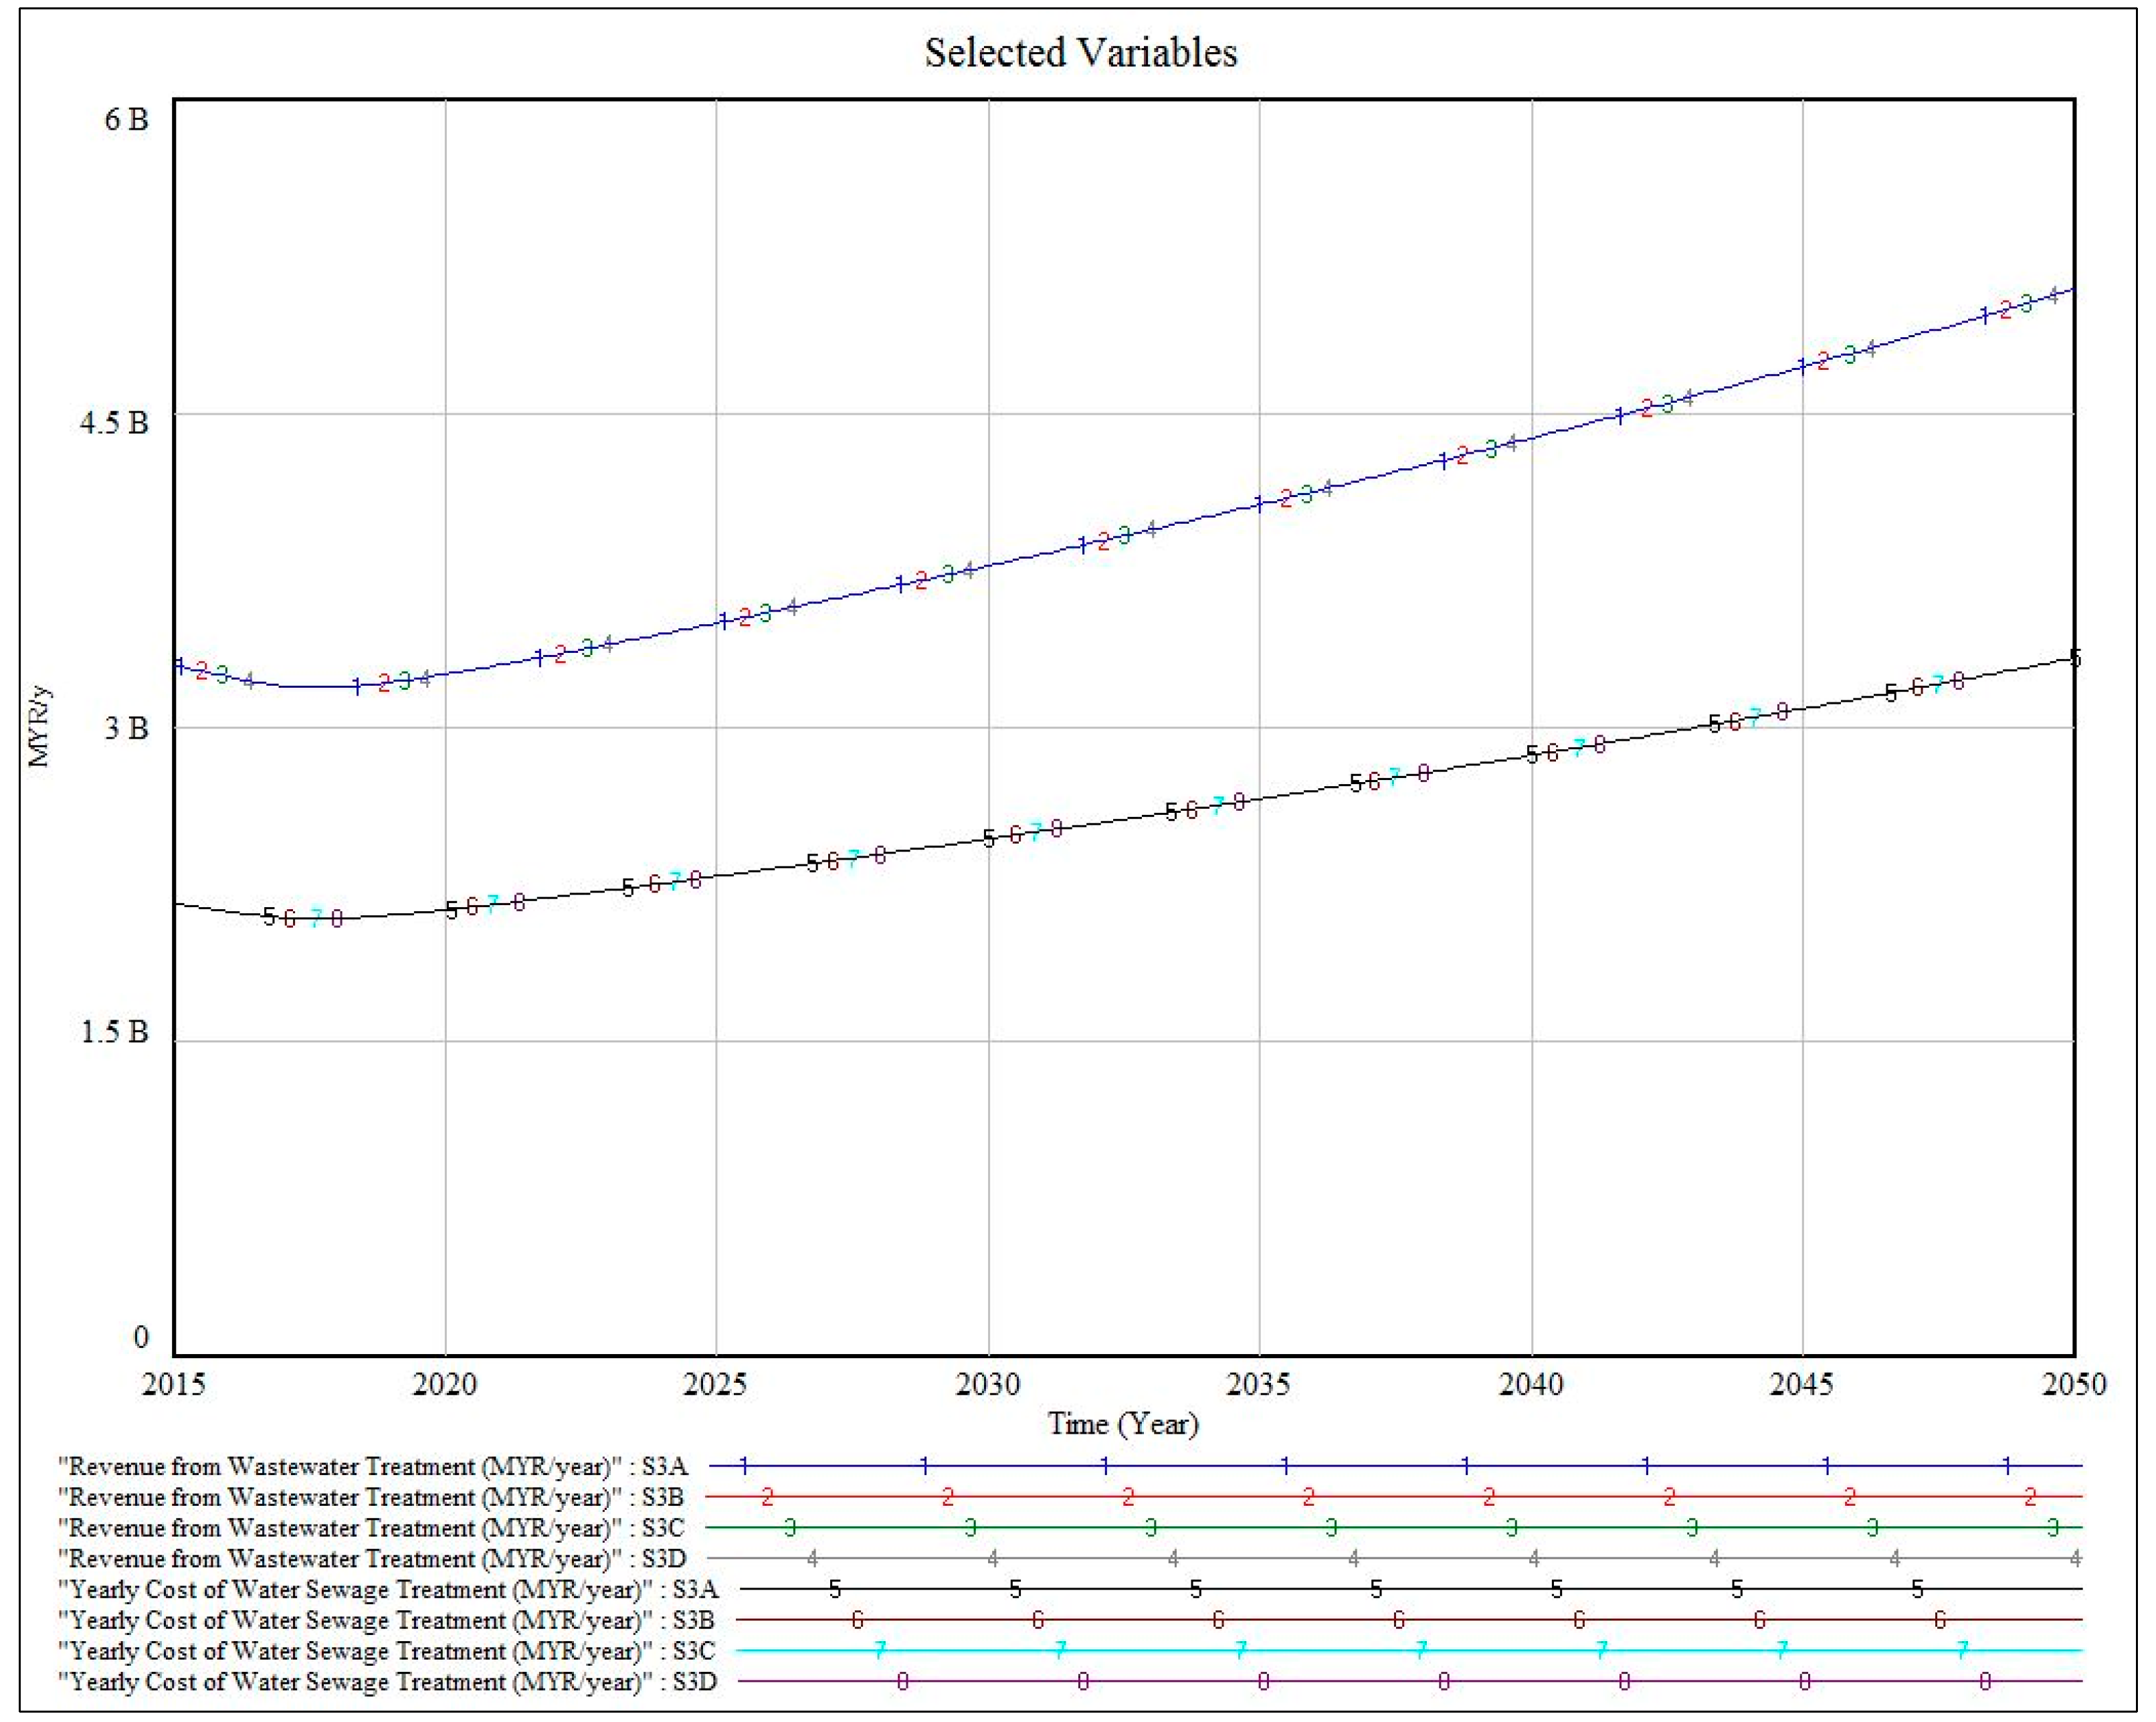Click the 6 B y-axis tick label

(126, 120)
